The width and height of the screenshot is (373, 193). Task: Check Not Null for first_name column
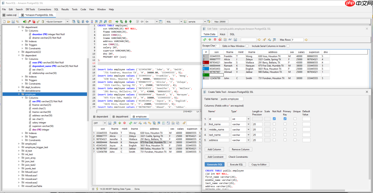tap(274, 124)
